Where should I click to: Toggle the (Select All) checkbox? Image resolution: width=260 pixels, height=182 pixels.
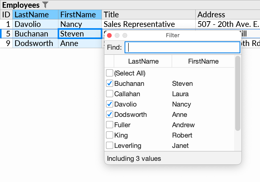click(110, 73)
